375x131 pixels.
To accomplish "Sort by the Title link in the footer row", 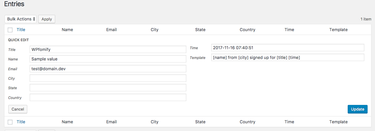I will [21, 122].
